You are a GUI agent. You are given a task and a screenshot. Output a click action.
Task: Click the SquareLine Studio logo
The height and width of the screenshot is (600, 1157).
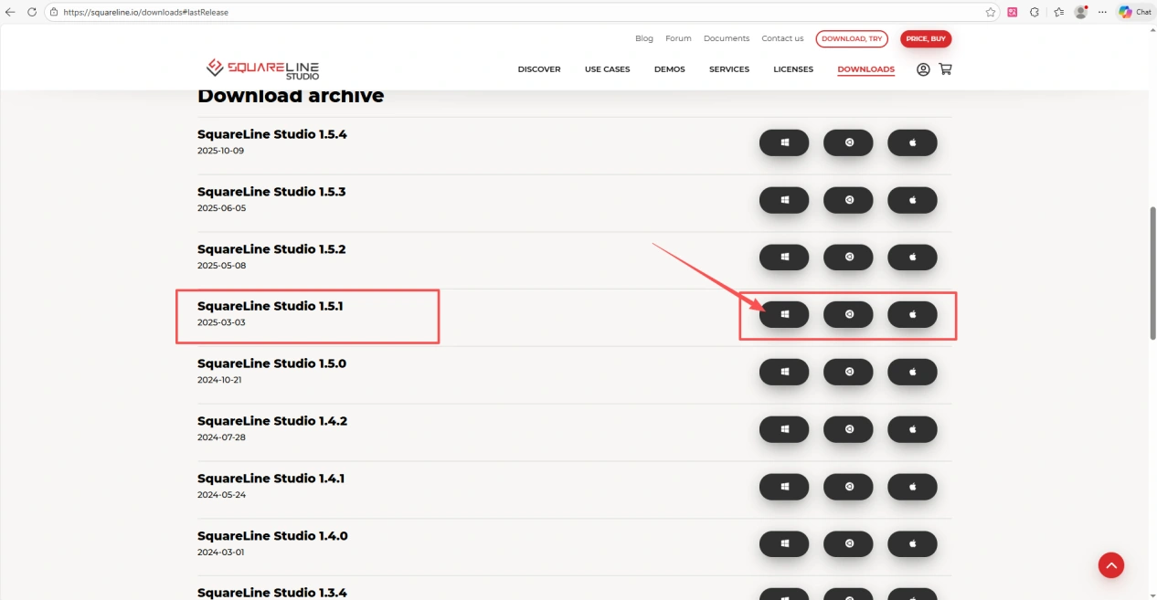(x=263, y=68)
